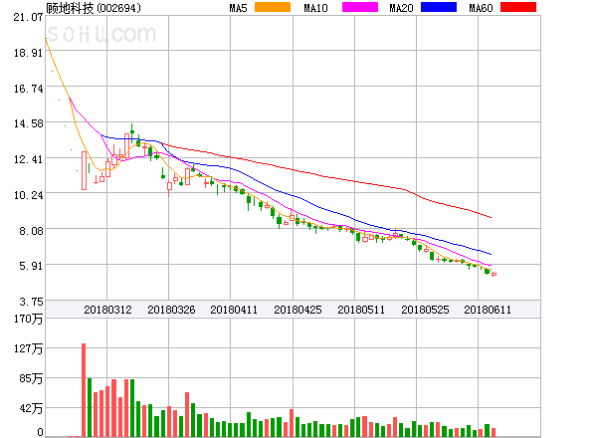Select the stock title 顾地科技 (002694)
The image size is (597, 438).
pos(94,8)
